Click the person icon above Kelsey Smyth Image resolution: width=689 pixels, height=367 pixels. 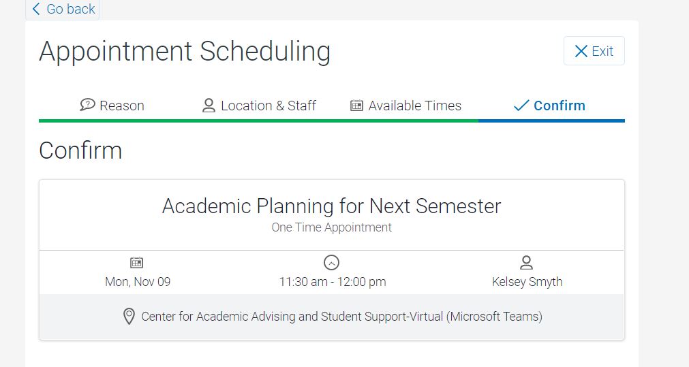[x=526, y=263]
